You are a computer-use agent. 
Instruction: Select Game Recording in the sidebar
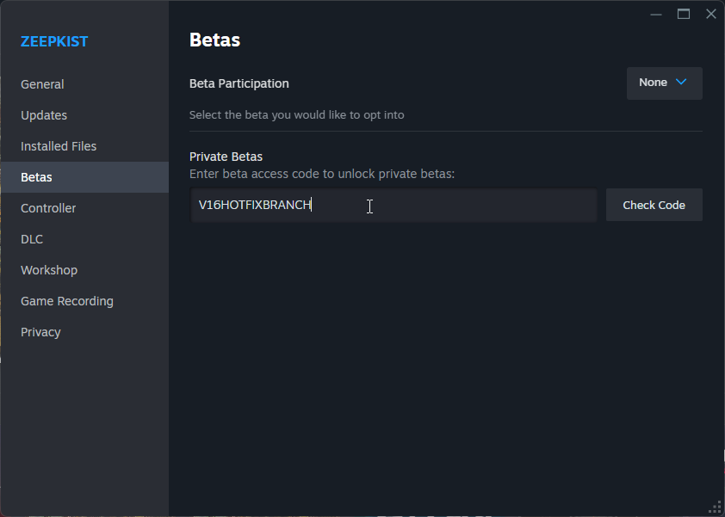(67, 301)
